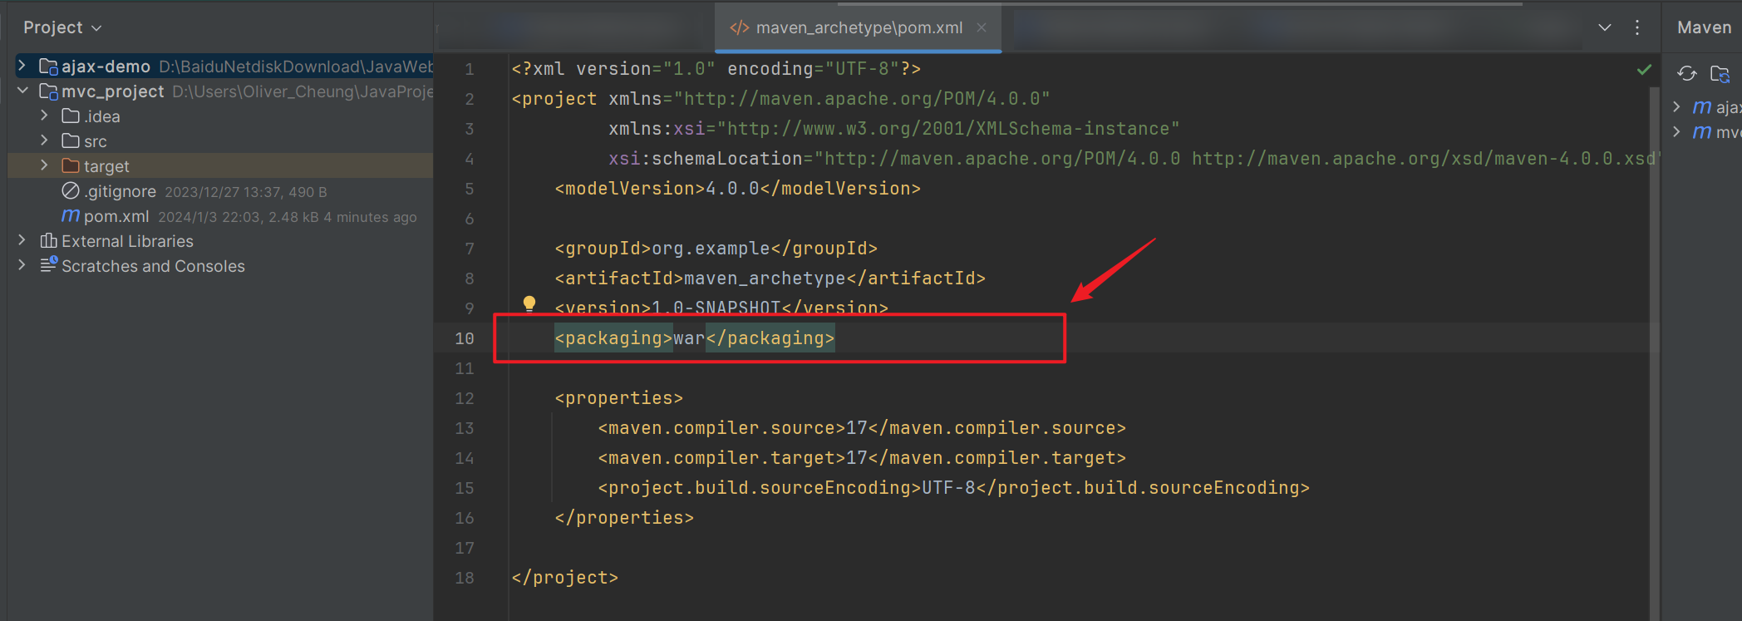1742x621 pixels.
Task: Place cursor on the packaging war line
Action: tap(694, 338)
